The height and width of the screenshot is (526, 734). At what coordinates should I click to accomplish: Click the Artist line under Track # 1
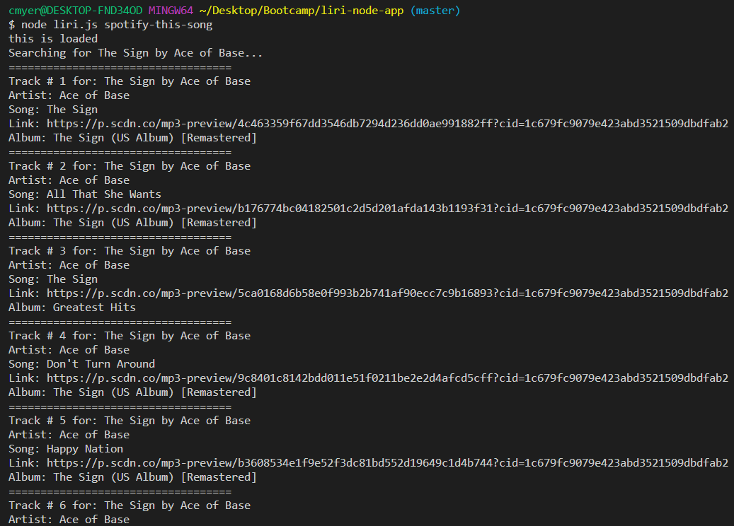point(69,95)
